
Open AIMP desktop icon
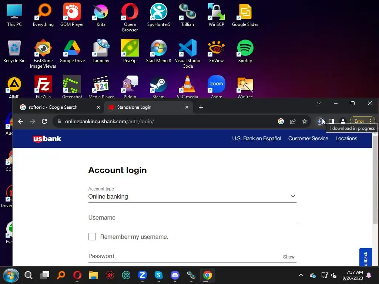pos(14,87)
